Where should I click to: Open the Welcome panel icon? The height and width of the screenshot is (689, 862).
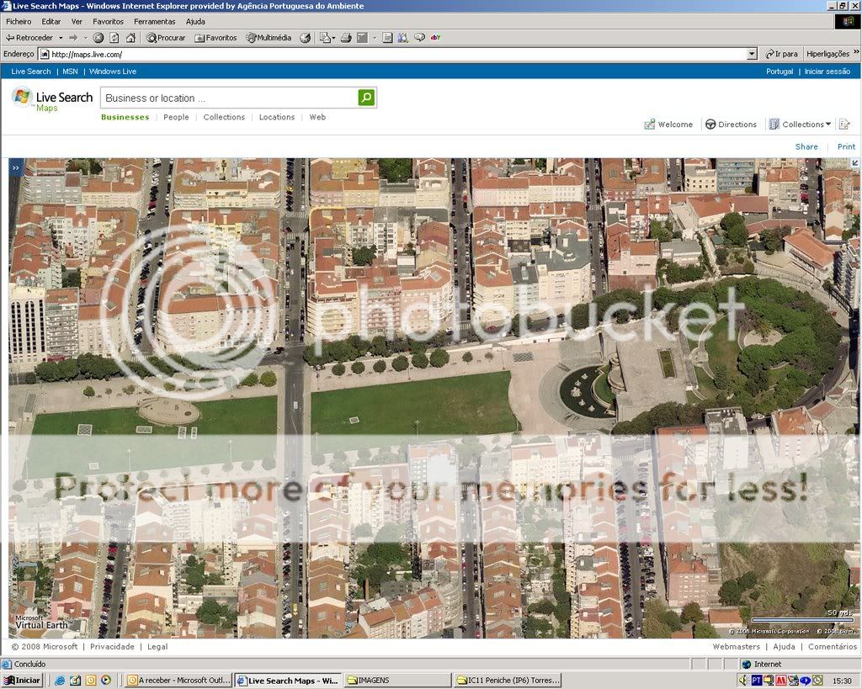click(x=668, y=125)
